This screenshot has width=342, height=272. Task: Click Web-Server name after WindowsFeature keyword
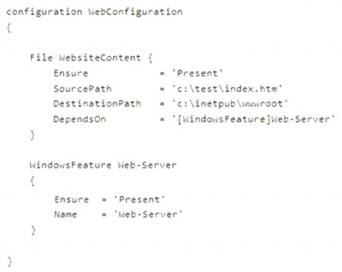pos(147,165)
